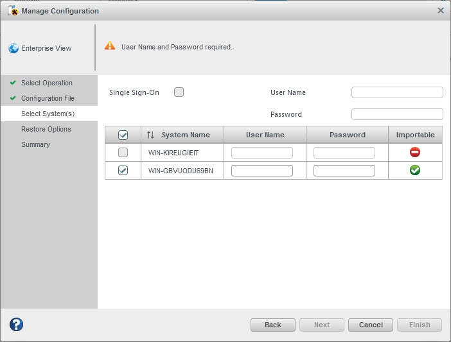Click the sort arrows beside System Name
Viewport: 451px width, 342px height.
click(150, 135)
